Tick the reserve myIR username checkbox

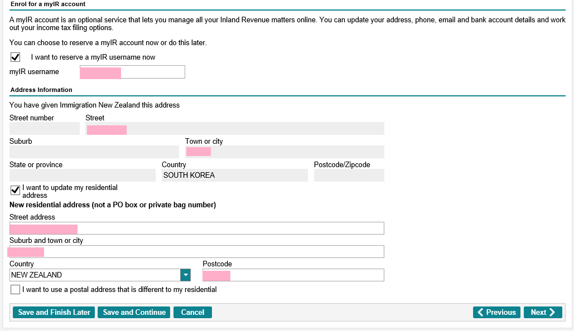(x=16, y=57)
